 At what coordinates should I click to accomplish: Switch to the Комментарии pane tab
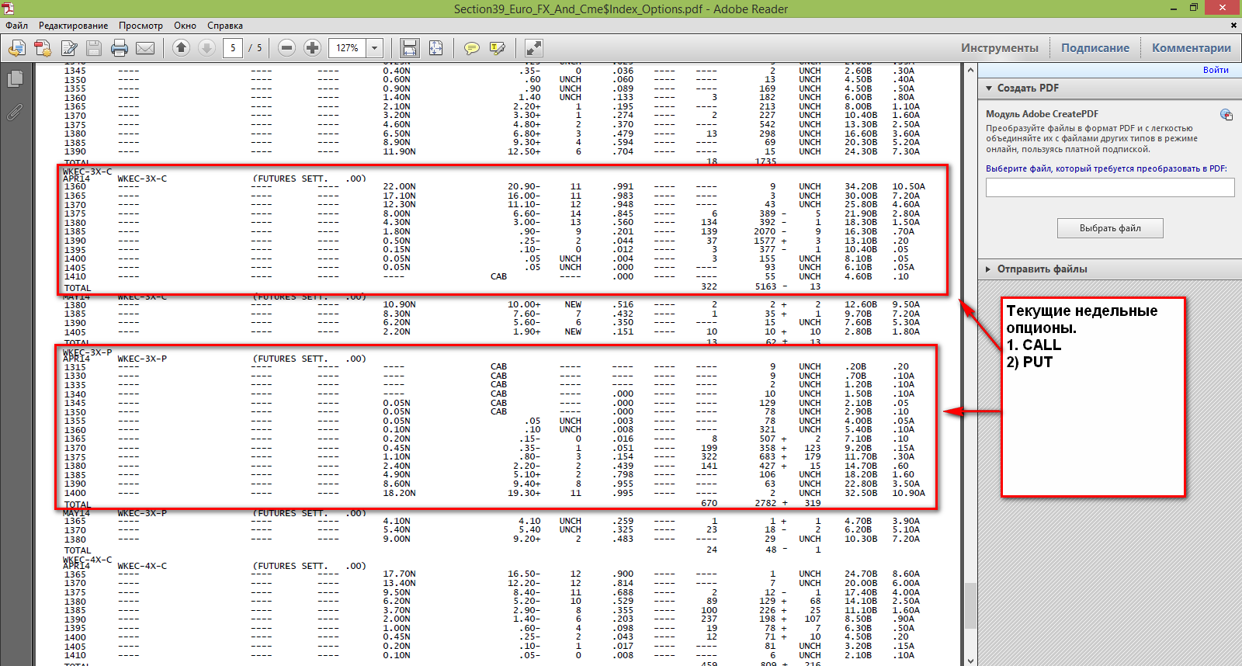coord(1192,48)
